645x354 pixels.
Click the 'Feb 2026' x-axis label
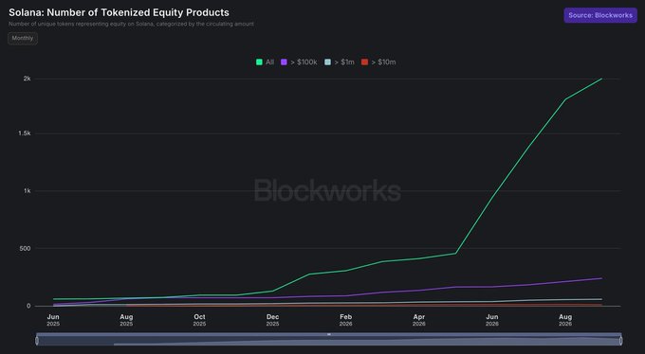346,320
